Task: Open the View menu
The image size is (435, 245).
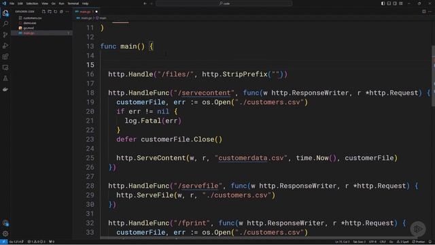Action: coord(45,3)
